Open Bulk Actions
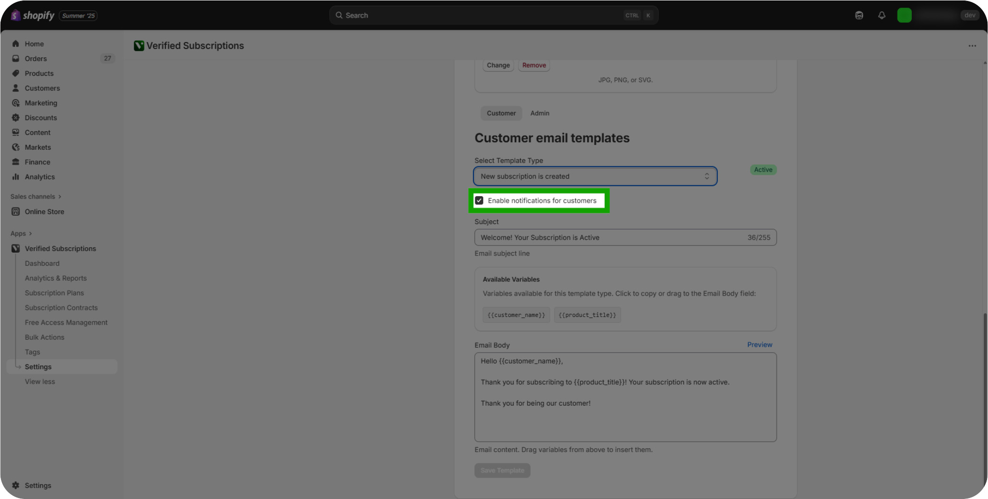988x499 pixels. click(x=45, y=337)
